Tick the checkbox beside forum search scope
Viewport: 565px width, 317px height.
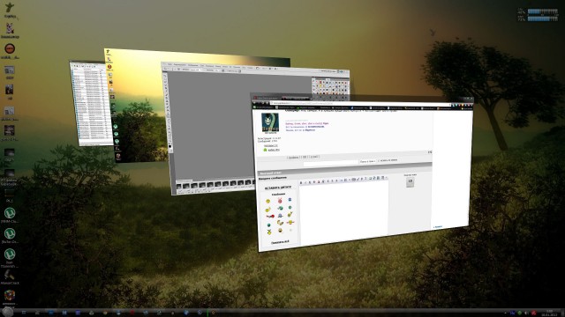pyautogui.click(x=379, y=160)
